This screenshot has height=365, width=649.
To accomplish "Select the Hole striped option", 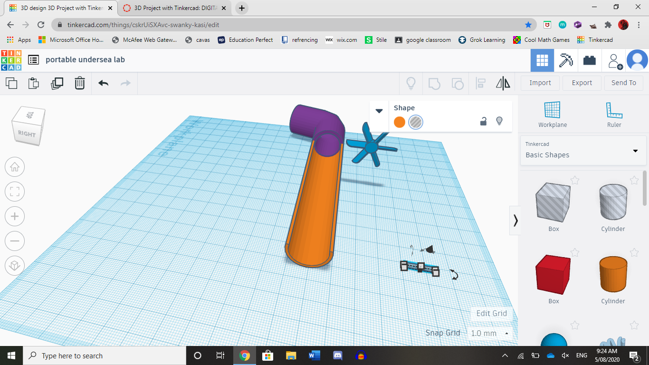I will click(x=416, y=122).
